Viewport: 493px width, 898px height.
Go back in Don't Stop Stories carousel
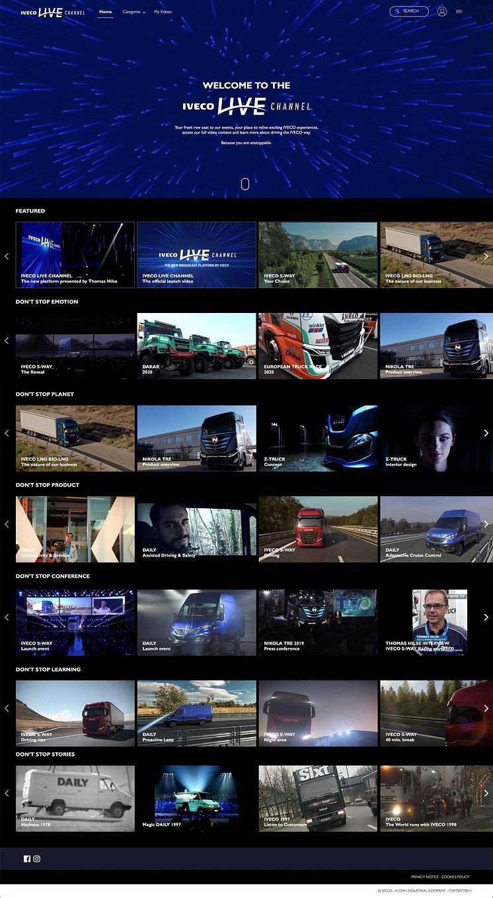pyautogui.click(x=7, y=793)
